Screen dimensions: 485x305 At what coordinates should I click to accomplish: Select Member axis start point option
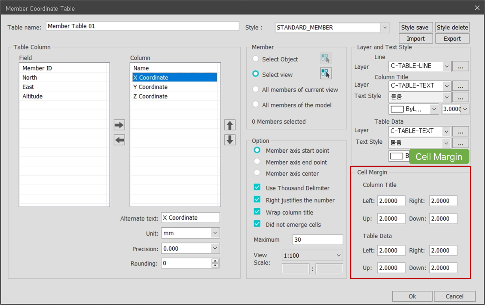(257, 150)
